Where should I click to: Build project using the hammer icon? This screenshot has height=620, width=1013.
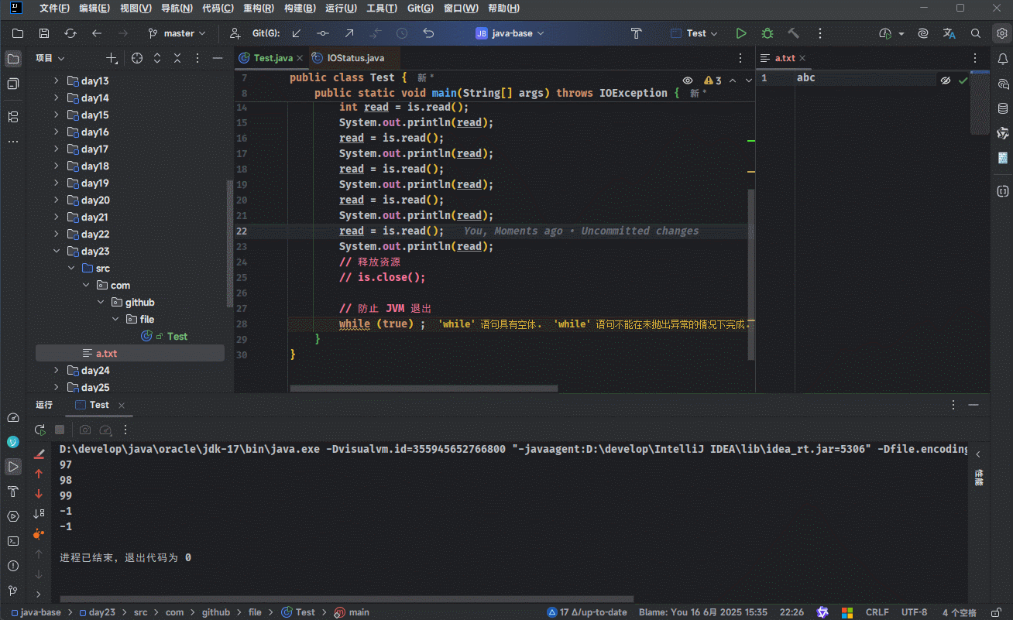(x=793, y=33)
